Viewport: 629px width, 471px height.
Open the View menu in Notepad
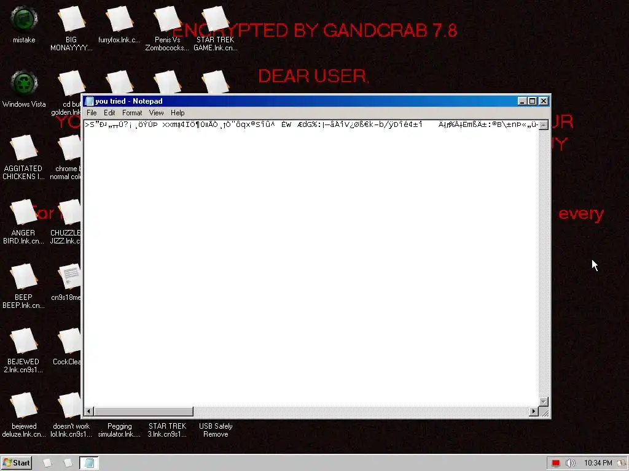156,113
